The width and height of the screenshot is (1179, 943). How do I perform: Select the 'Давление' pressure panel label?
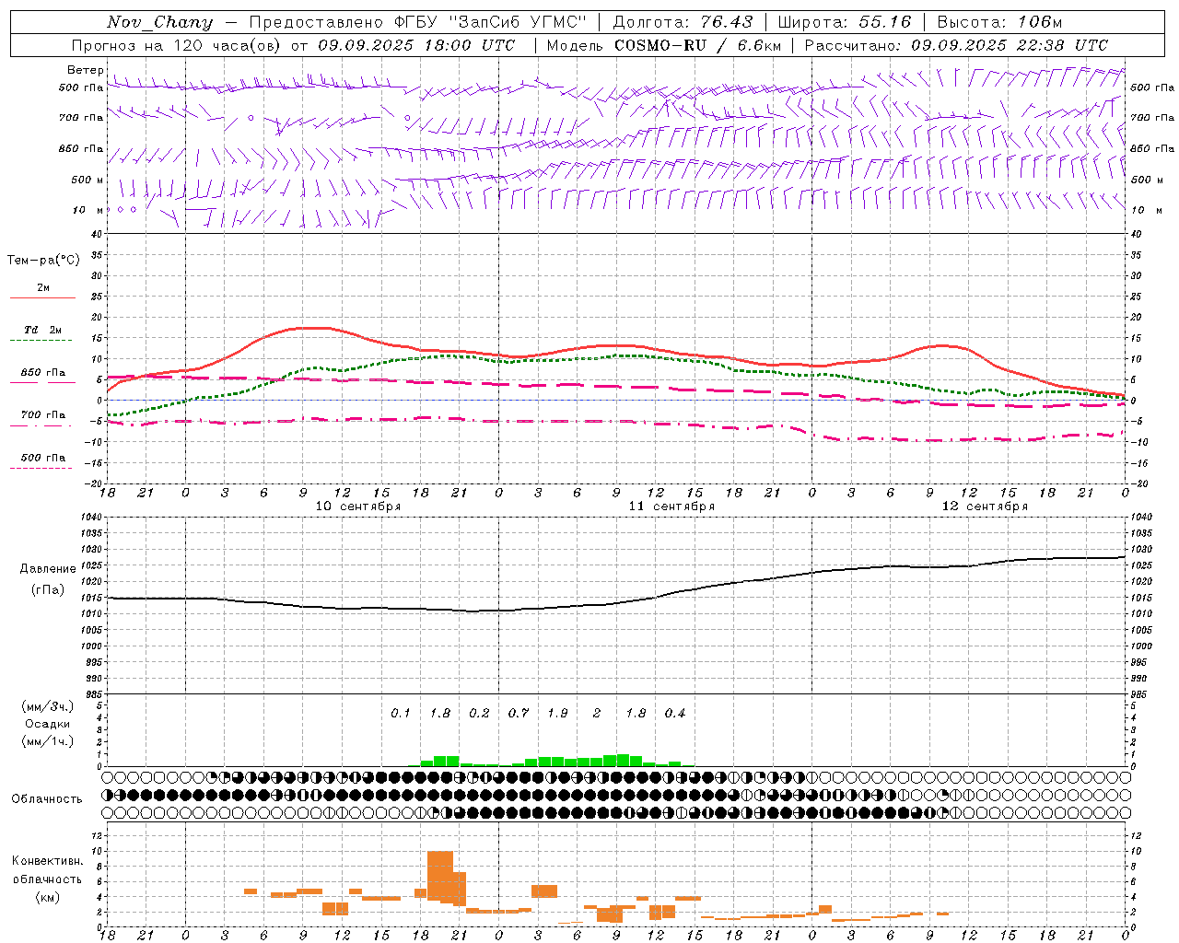(x=48, y=568)
